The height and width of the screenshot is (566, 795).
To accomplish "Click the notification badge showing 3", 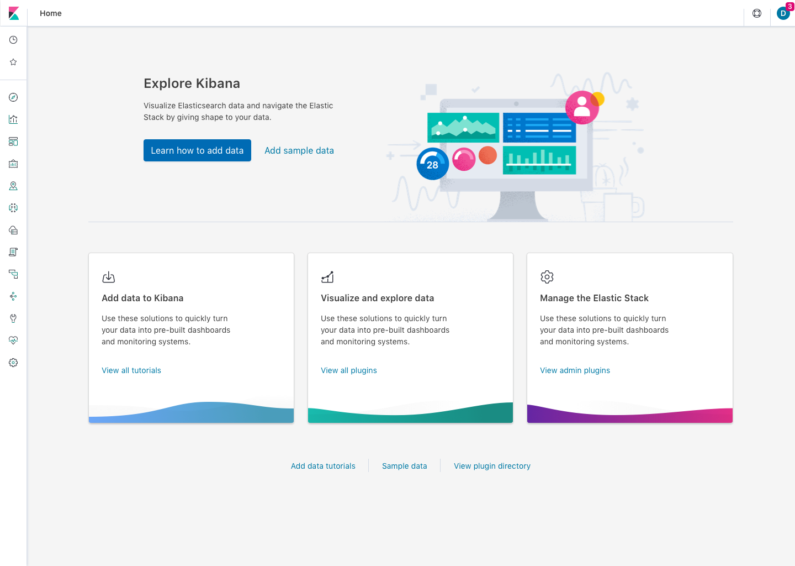I will [790, 6].
